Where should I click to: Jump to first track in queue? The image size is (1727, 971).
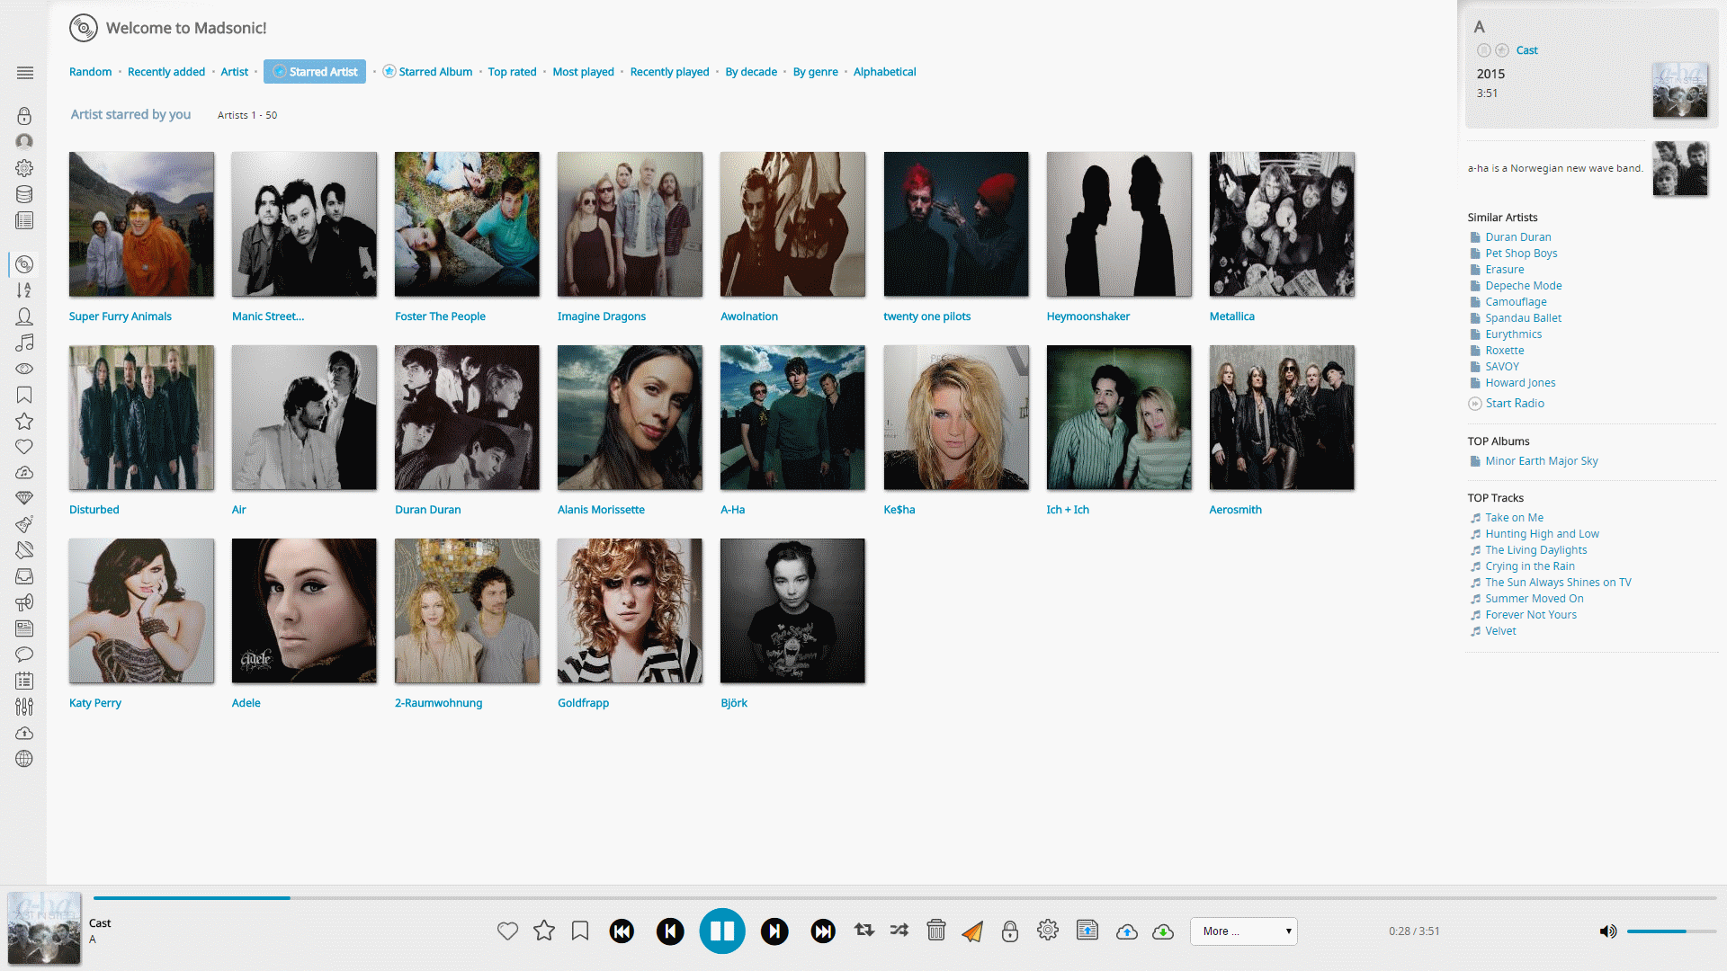(622, 931)
